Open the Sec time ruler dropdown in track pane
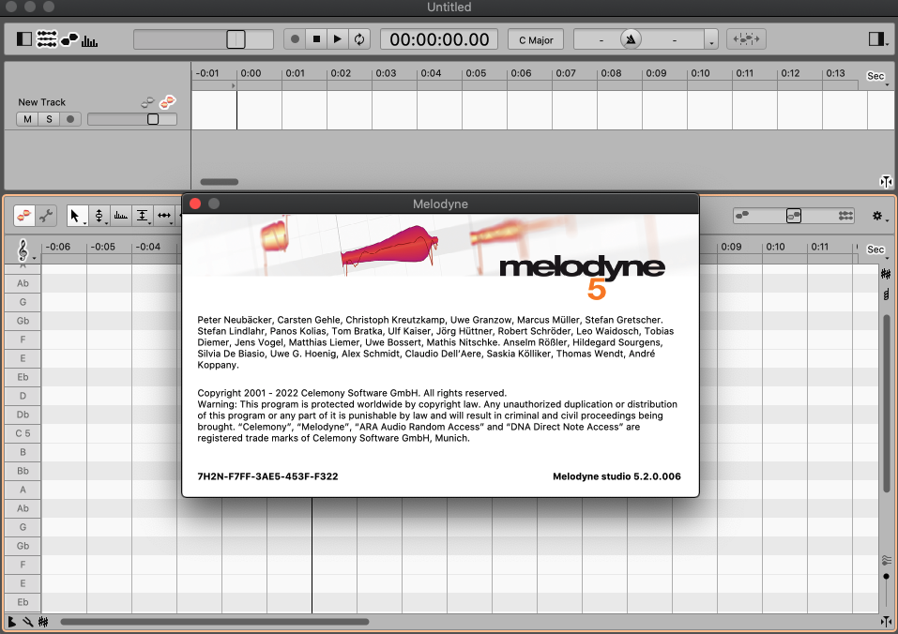 877,77
